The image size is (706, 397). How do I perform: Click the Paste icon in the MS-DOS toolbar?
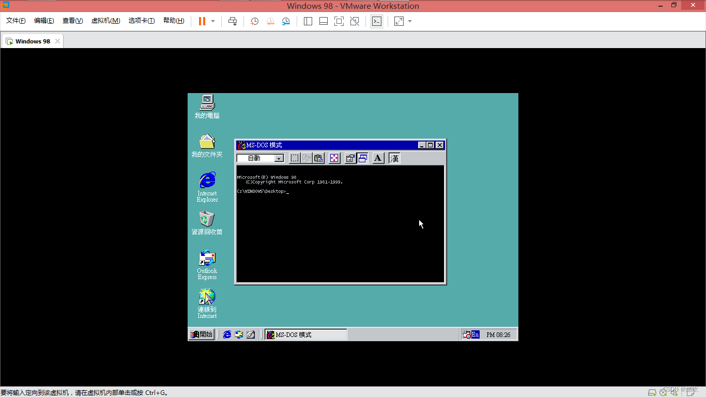point(319,158)
